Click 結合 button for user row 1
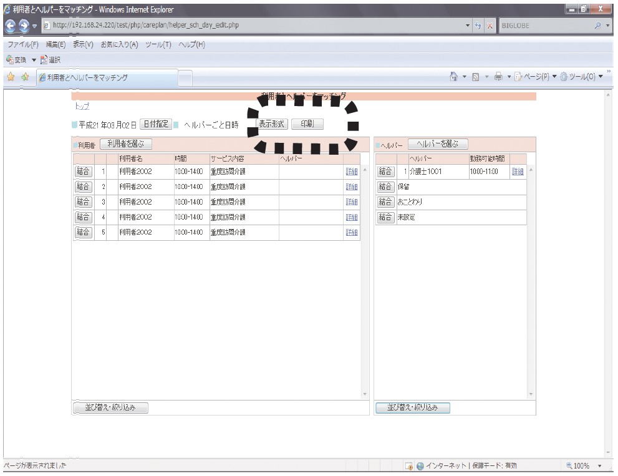618x476 pixels. 83,172
